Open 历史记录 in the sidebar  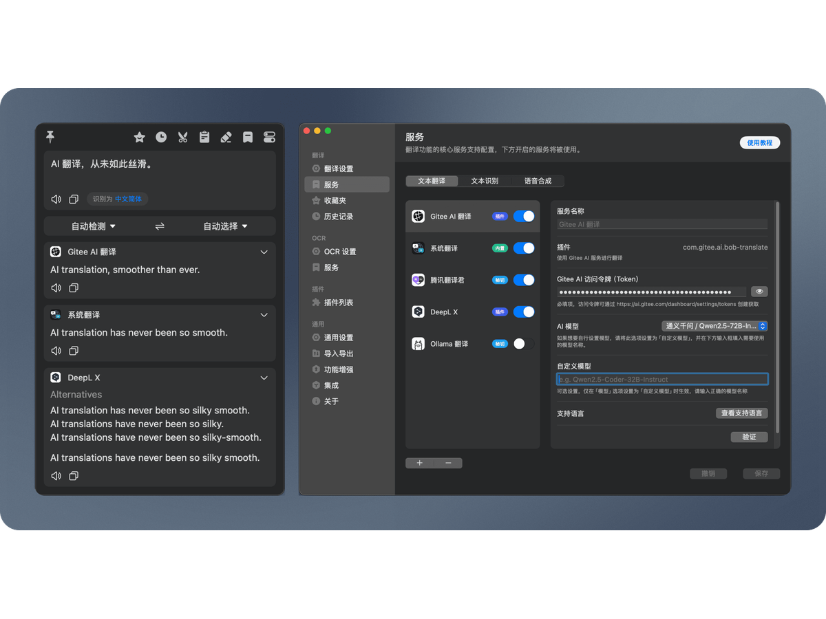(x=347, y=216)
